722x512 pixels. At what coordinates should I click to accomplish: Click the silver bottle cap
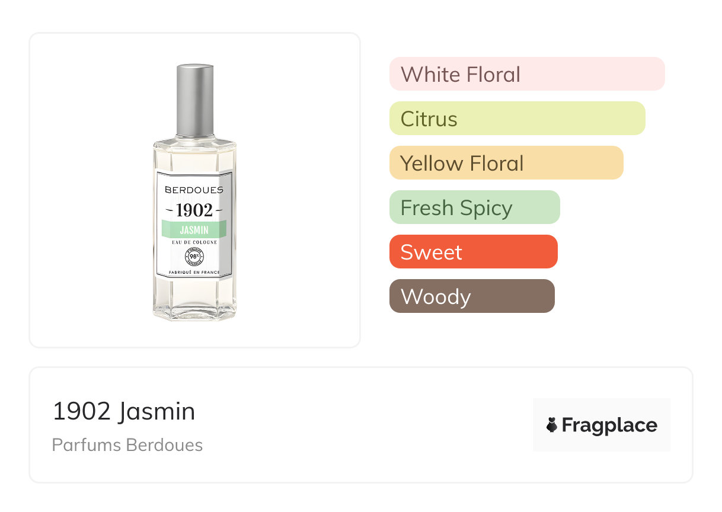194,100
